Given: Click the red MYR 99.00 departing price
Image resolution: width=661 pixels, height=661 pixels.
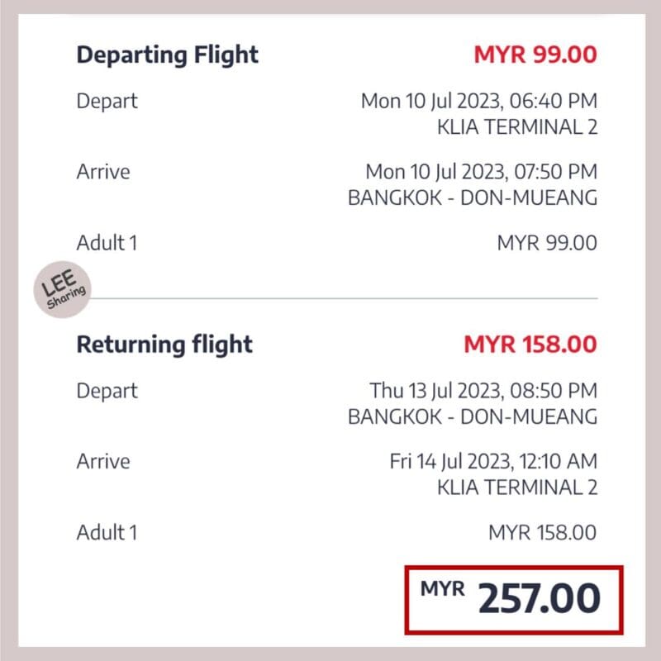Looking at the screenshot, I should pos(535,55).
